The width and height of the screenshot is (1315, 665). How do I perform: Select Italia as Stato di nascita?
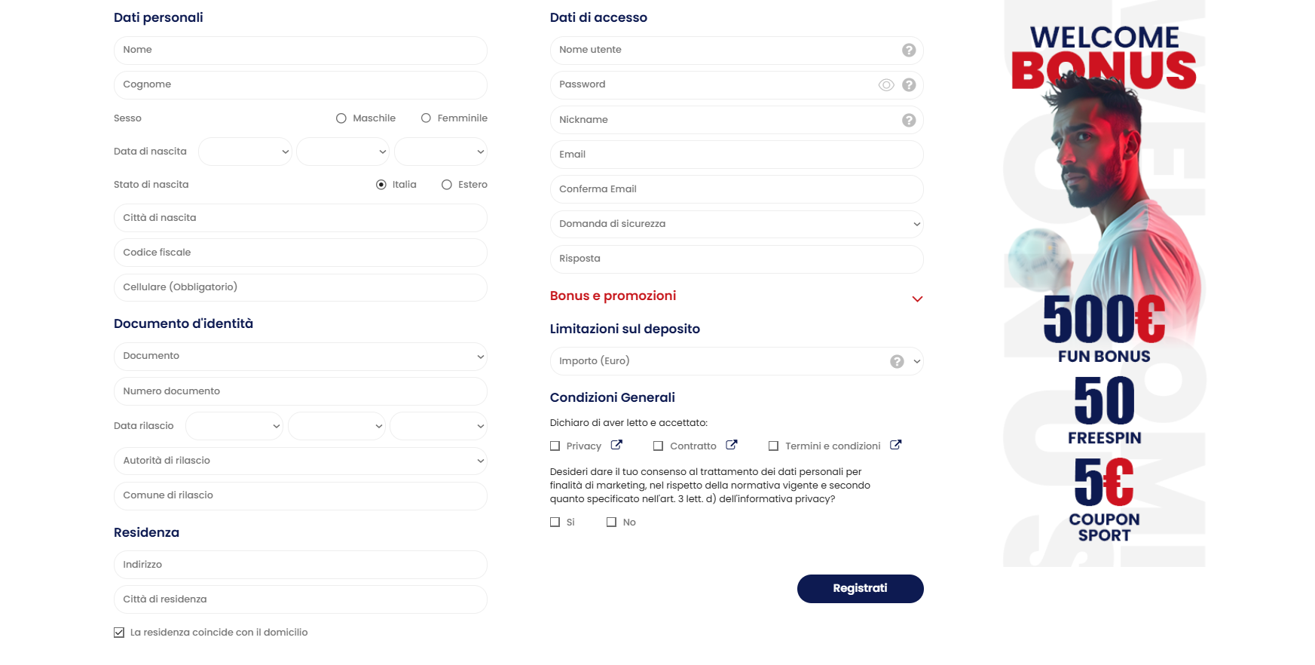(381, 185)
